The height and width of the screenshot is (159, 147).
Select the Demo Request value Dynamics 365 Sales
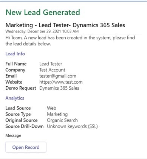59,88
